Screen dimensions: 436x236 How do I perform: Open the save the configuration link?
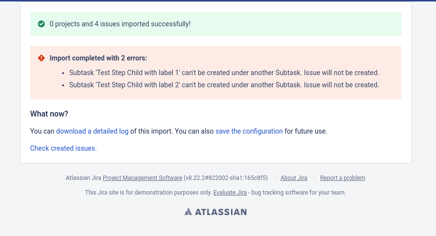click(x=249, y=131)
